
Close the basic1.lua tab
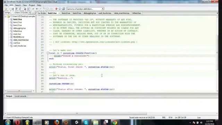pos(59,13)
